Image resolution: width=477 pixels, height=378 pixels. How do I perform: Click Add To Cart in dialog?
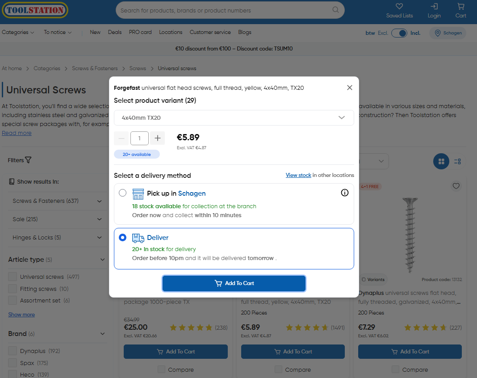[x=234, y=283]
